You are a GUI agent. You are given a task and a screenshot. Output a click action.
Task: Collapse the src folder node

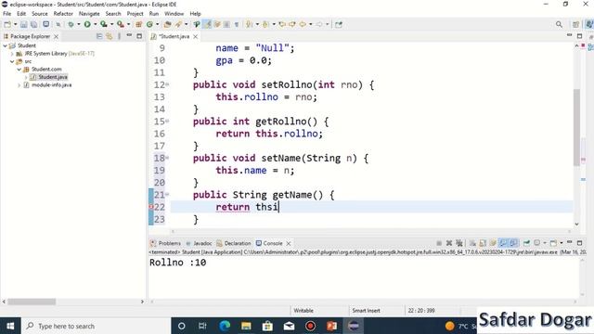[12, 61]
